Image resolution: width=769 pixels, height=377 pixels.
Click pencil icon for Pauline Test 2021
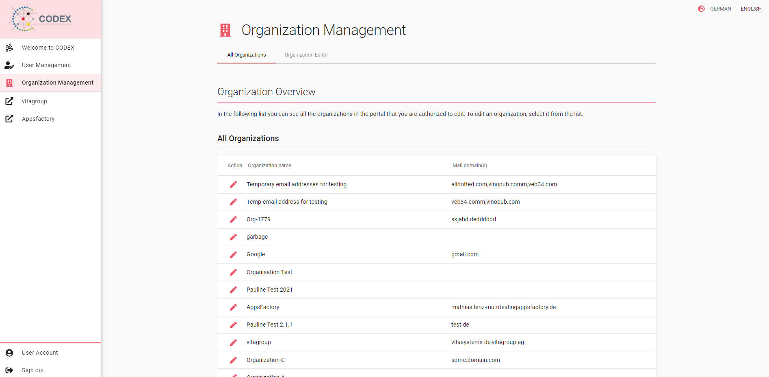(x=233, y=290)
